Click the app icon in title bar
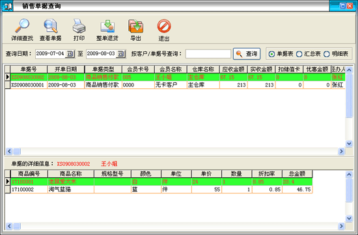The height and width of the screenshot is (235, 358). (7, 6)
